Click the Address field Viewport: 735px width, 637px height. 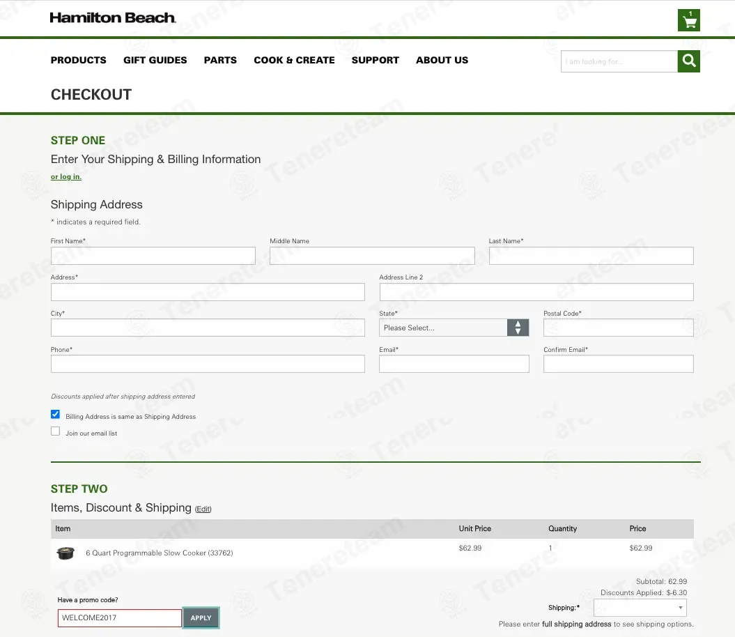tap(208, 292)
